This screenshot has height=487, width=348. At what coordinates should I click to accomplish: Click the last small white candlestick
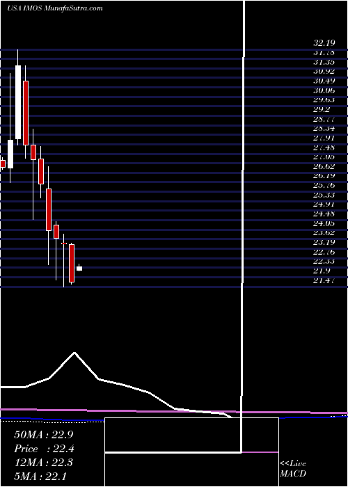tap(79, 269)
